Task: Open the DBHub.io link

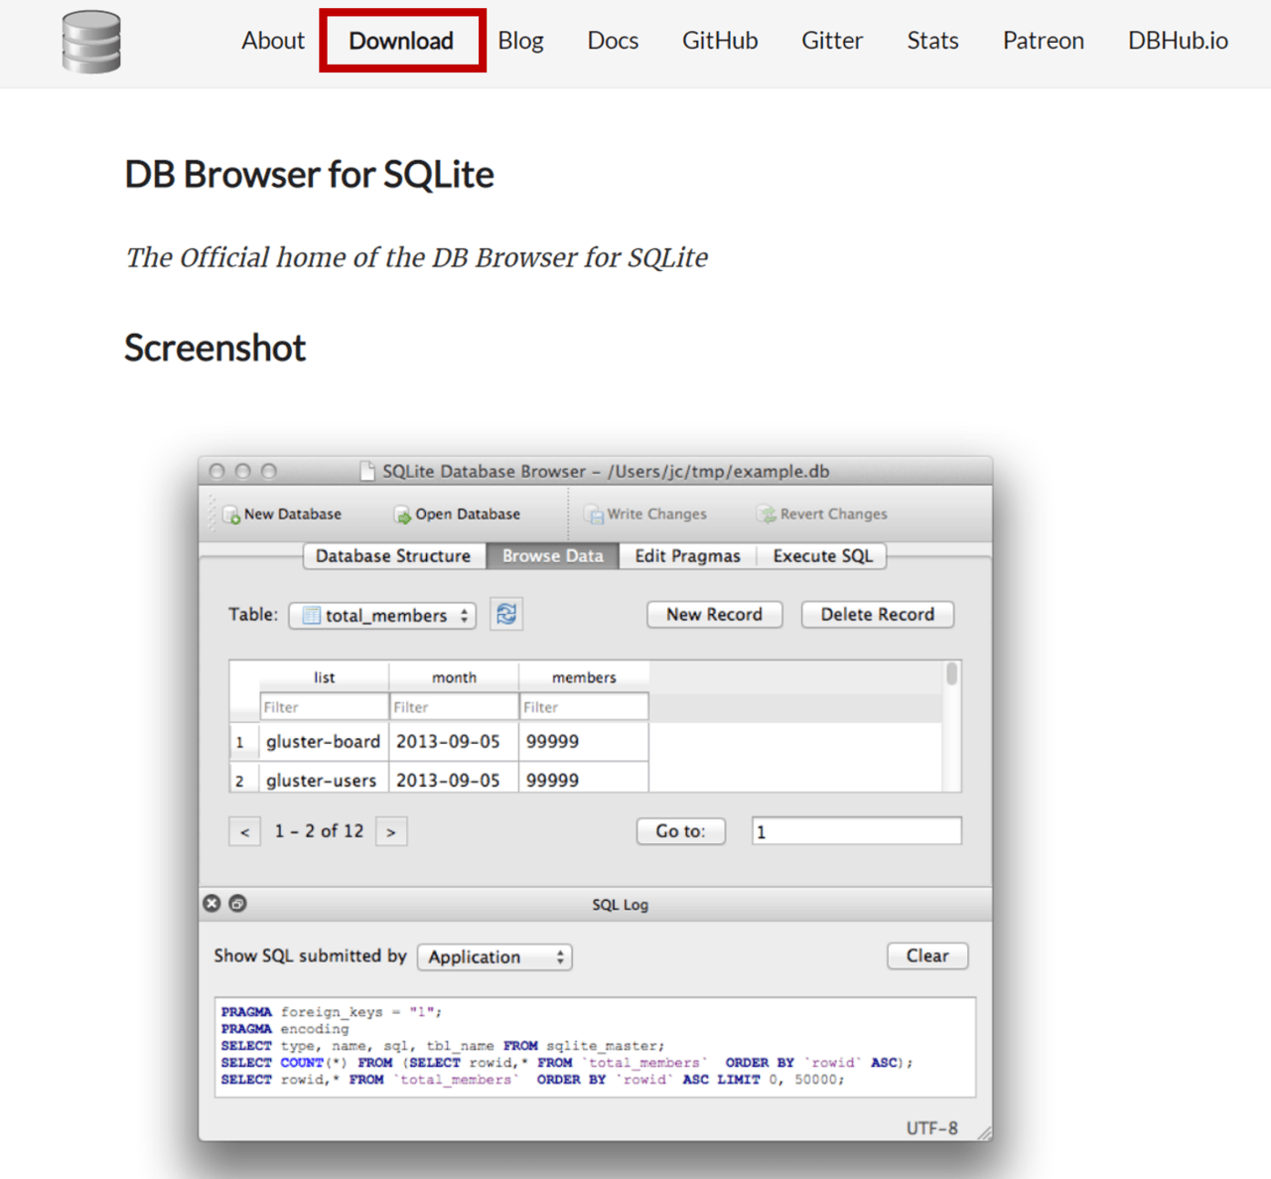Action: coord(1178,41)
